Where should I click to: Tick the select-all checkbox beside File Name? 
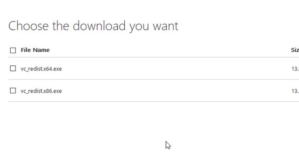click(13, 50)
